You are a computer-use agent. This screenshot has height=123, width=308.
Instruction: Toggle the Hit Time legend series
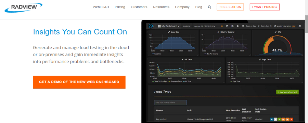pos(187,81)
